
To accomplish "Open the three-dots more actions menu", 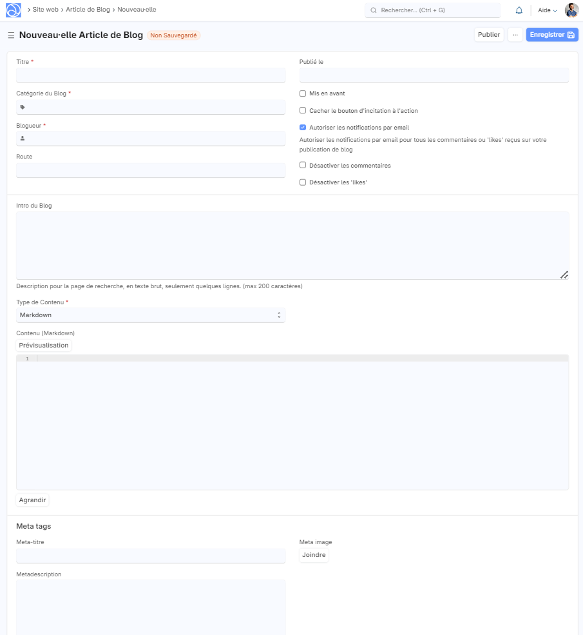I will [x=515, y=35].
